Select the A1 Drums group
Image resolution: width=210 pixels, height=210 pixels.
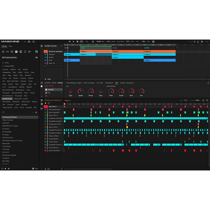point(54,51)
